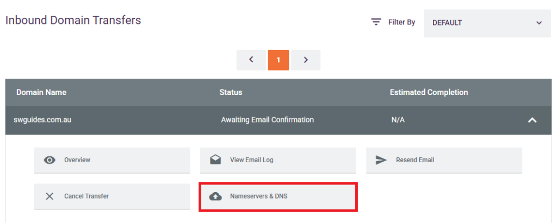Click Cancel Transfer button
557x223 pixels.
point(112,196)
